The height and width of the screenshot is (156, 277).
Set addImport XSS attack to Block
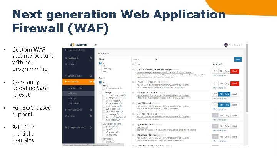click(x=235, y=94)
